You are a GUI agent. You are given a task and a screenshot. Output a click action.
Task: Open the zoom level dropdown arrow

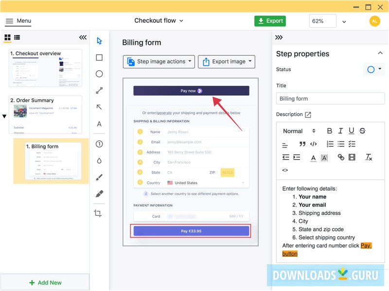(x=344, y=22)
